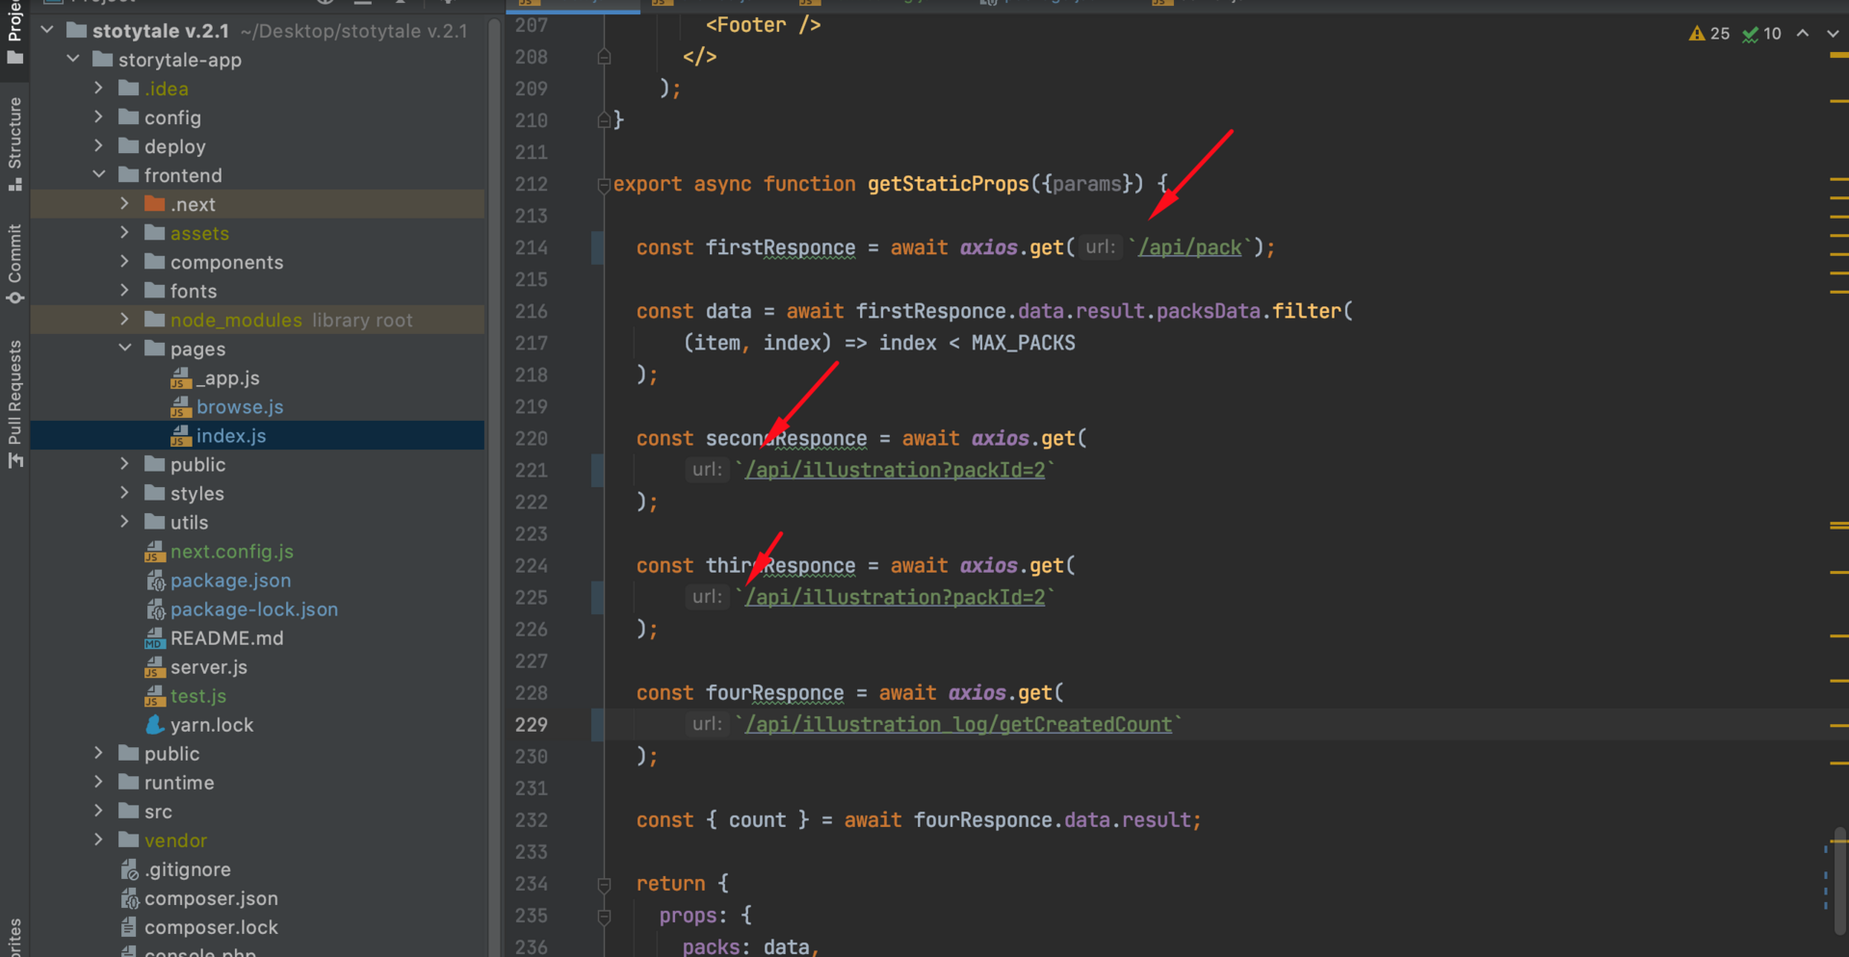The width and height of the screenshot is (1849, 957).
Task: Expand the node_modules library root
Action: (x=125, y=320)
